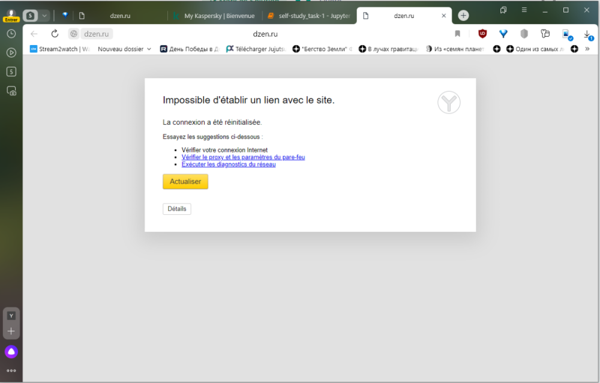Bookmark this page with bookmark icon
Image resolution: width=600 pixels, height=383 pixels.
[x=457, y=34]
